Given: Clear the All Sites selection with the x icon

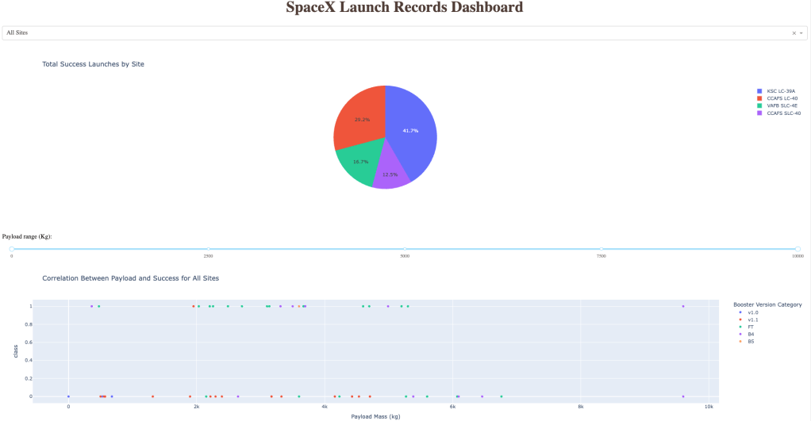Looking at the screenshot, I should [794, 33].
